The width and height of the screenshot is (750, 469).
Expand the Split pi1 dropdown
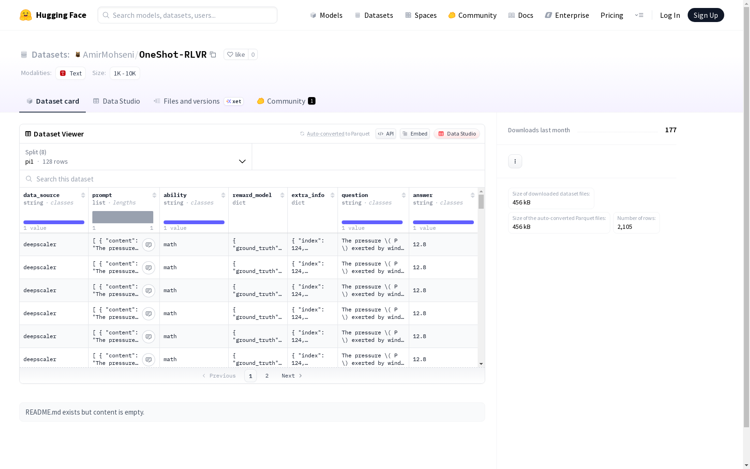click(x=136, y=157)
